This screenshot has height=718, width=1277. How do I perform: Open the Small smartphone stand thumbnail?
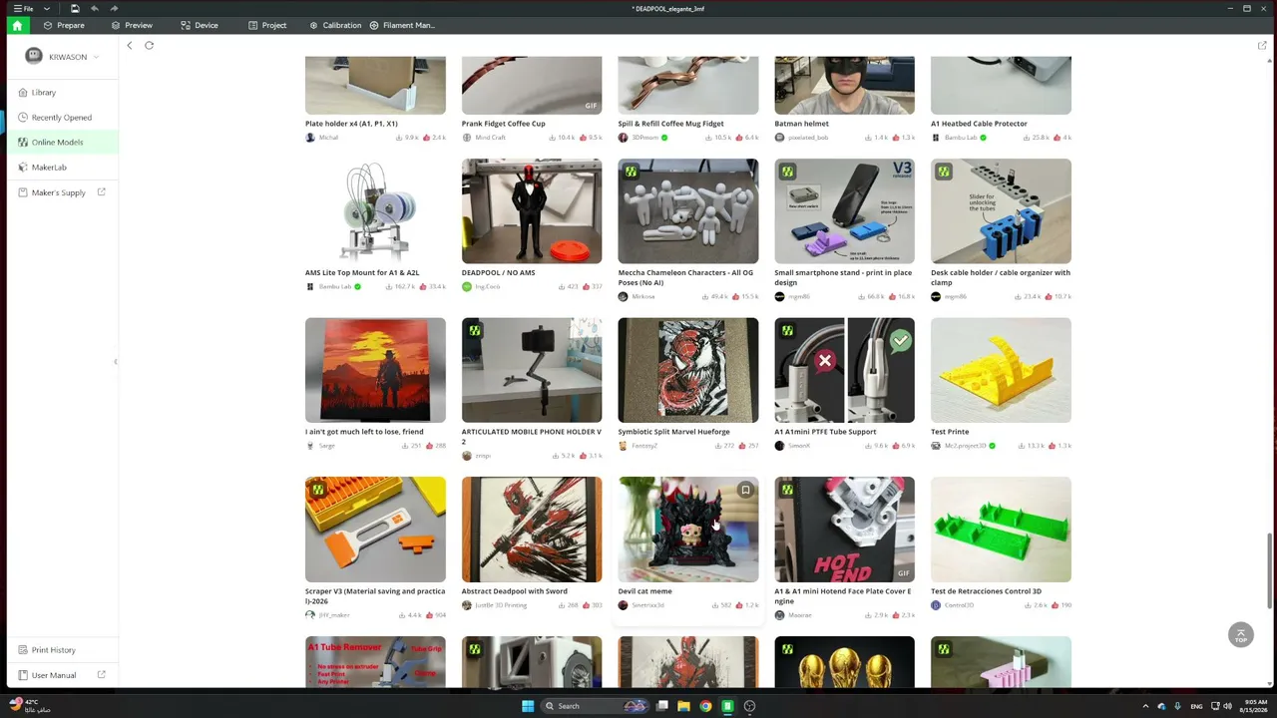point(844,211)
